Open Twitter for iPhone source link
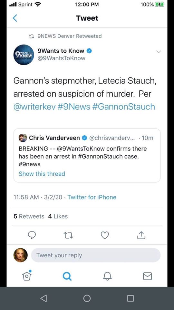 tap(92, 197)
